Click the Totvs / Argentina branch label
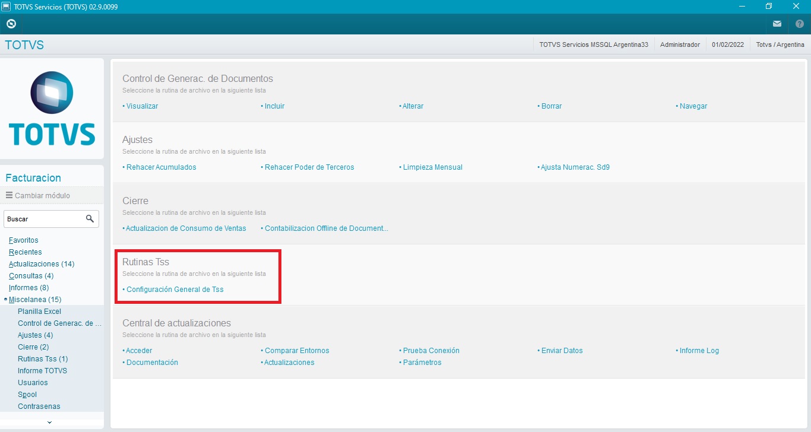811x432 pixels. coord(780,45)
